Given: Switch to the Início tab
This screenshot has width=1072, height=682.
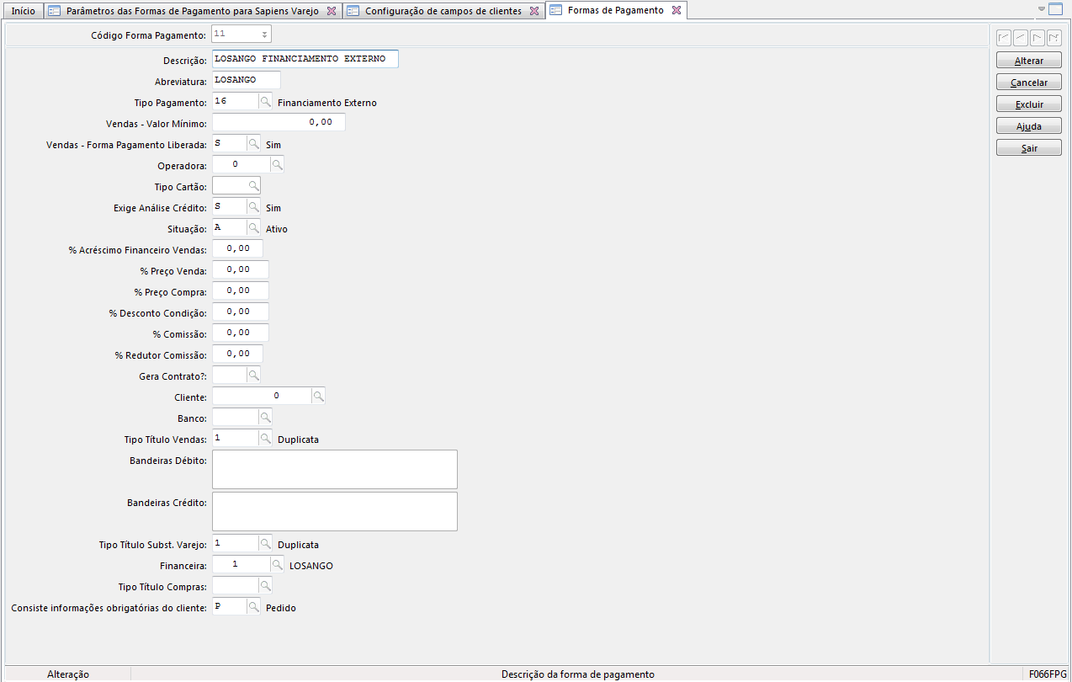Looking at the screenshot, I should tap(24, 11).
